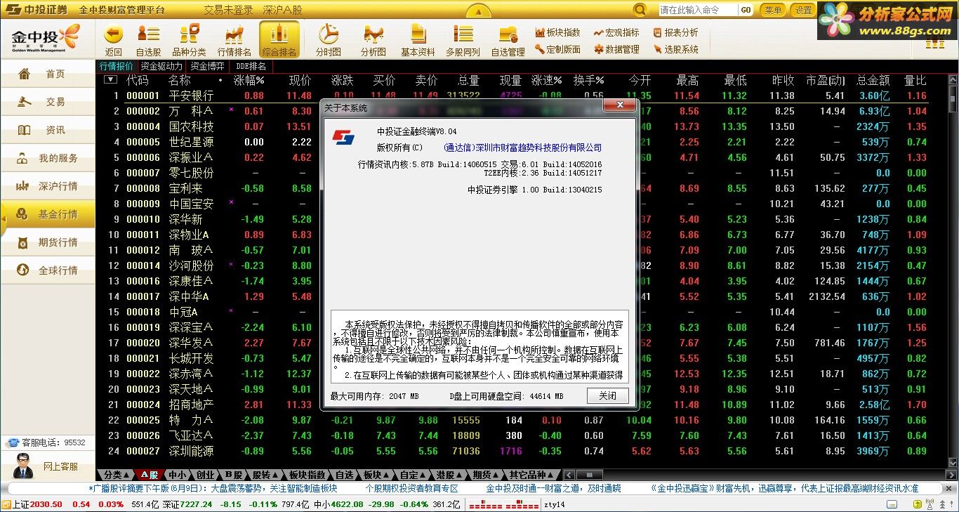Click 宏观指标 in the toolbar
The width and height of the screenshot is (959, 512).
[x=616, y=32]
